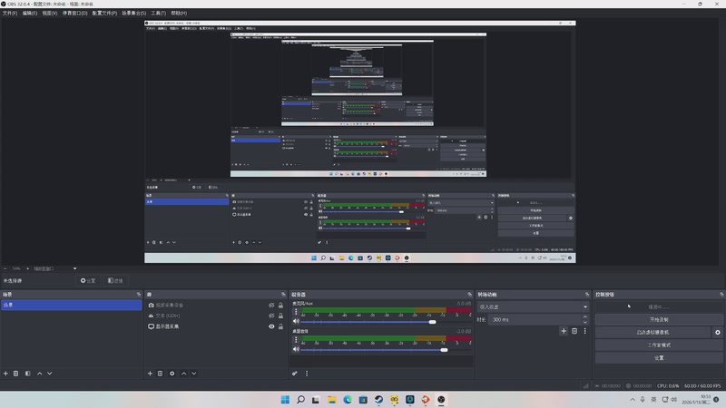The image size is (726, 408).
Task: Open 麦克风/Aux options menu
Action: tap(296, 312)
